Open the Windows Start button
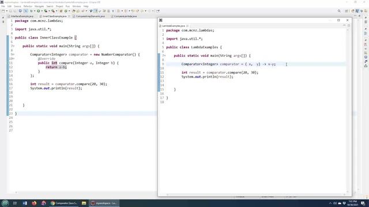This screenshot has width=369, height=207. (5, 203)
